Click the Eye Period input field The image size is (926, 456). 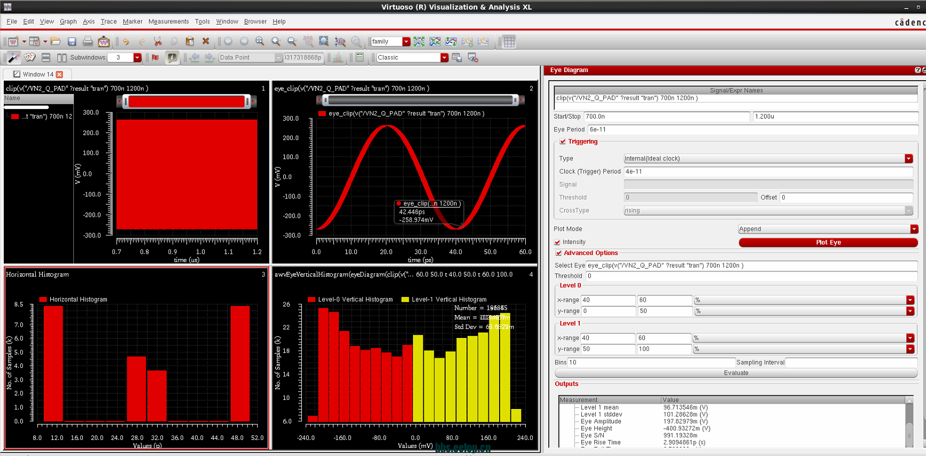pyautogui.click(x=753, y=129)
